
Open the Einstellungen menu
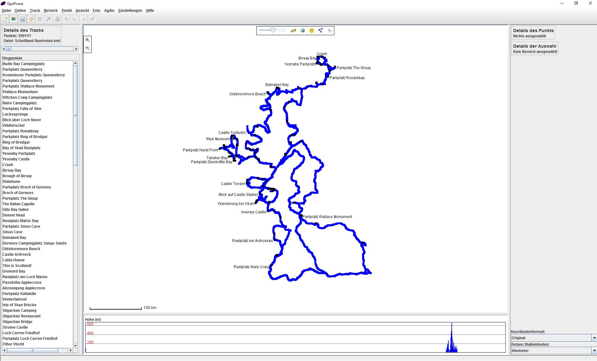(130, 11)
